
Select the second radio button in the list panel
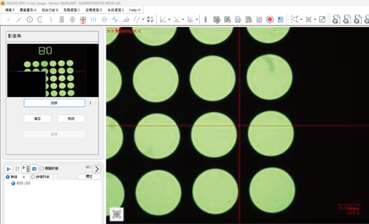click(x=33, y=176)
